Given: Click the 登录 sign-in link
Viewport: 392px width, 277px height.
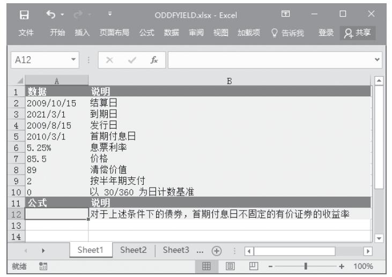Looking at the screenshot, I should (326, 33).
